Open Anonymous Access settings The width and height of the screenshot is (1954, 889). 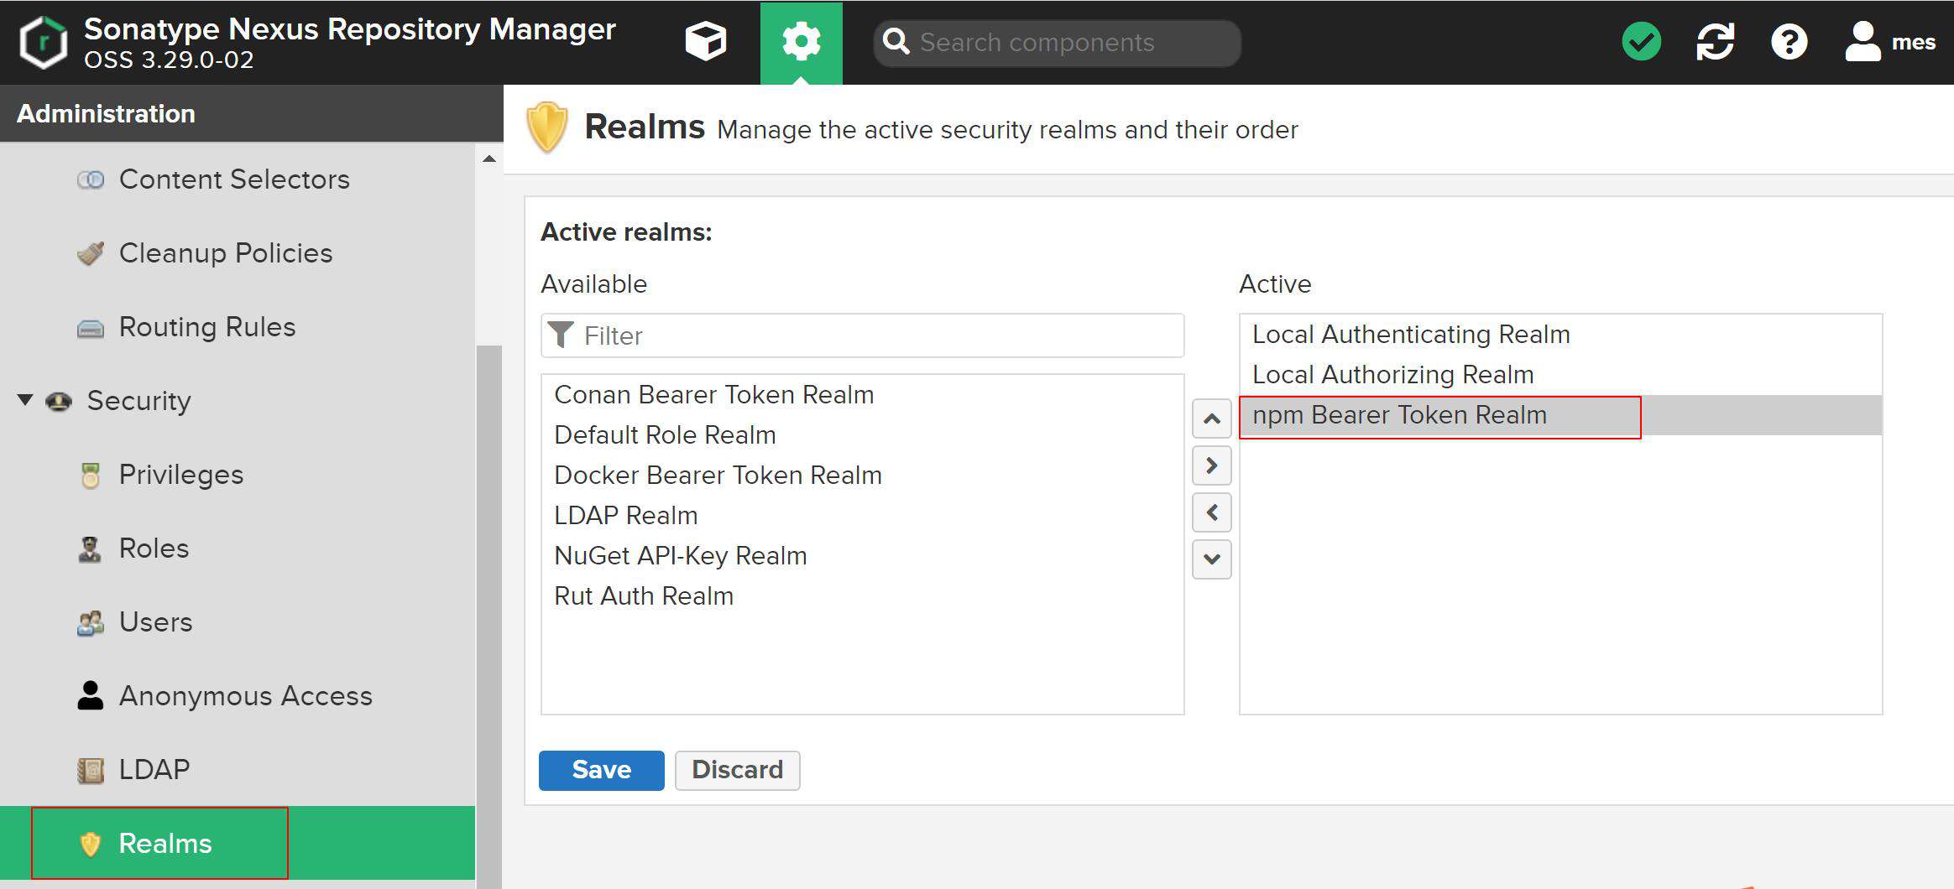pos(238,696)
